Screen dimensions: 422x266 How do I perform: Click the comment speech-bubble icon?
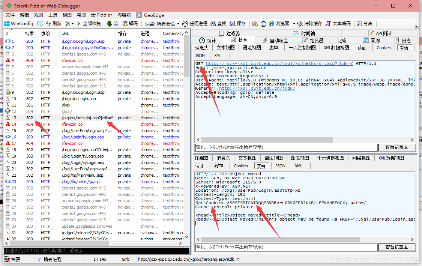click(x=40, y=24)
